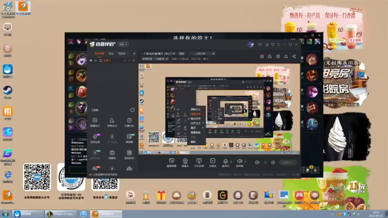Open the orange rental desktop icon
388x218 pixels.
tap(8, 113)
